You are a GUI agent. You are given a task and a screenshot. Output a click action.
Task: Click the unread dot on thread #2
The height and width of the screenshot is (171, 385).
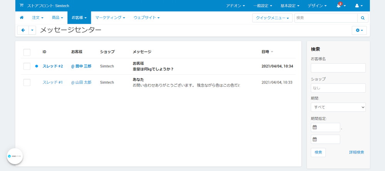(x=37, y=66)
